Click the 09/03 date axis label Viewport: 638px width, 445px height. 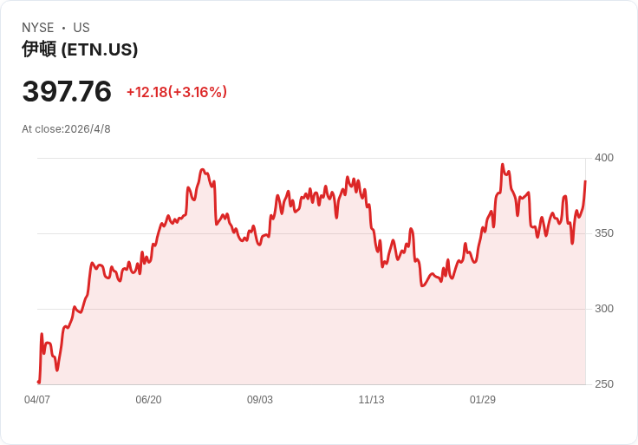click(x=259, y=399)
